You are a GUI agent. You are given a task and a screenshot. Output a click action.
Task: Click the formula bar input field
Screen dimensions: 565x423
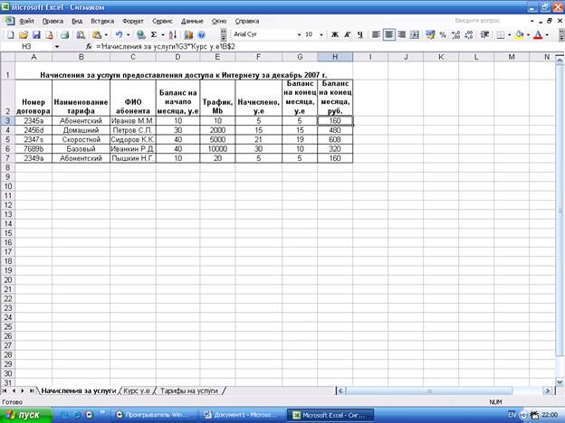(317, 46)
